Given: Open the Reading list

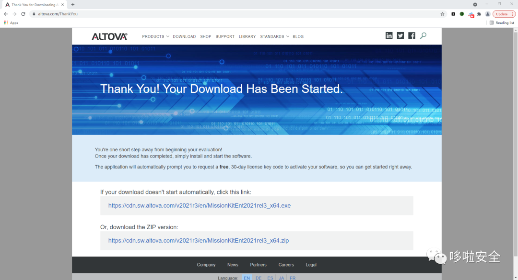Looking at the screenshot, I should [502, 23].
